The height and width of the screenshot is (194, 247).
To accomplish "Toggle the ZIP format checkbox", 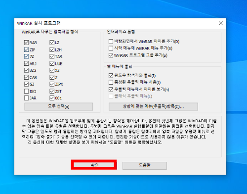I will tap(26, 49).
